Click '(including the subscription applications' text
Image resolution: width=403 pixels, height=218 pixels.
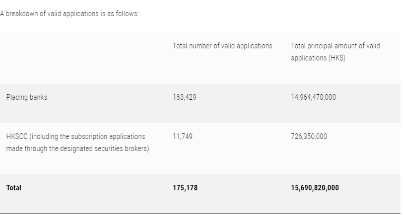click(87, 136)
